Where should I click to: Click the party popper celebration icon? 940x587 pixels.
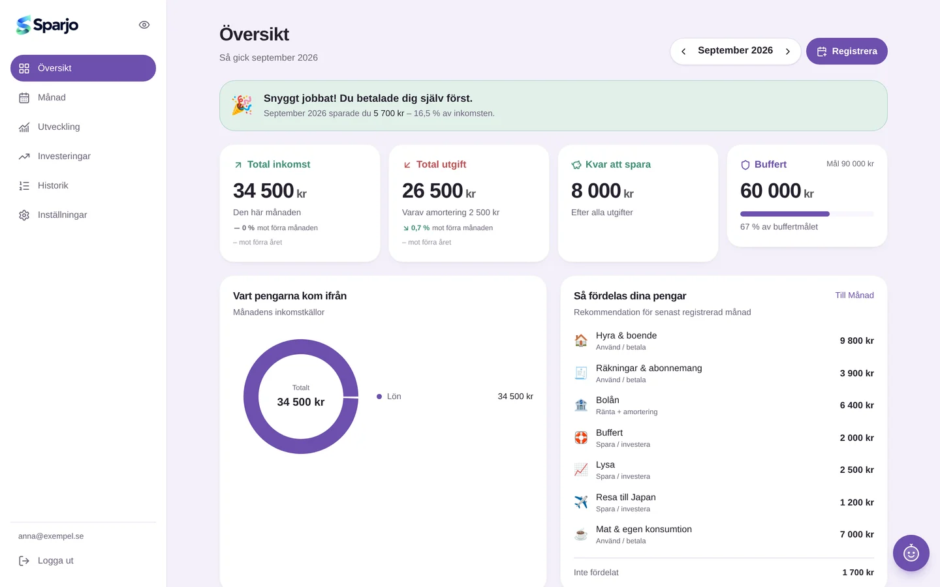(x=242, y=105)
